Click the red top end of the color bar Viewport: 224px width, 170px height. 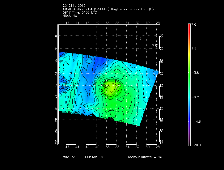189,25
